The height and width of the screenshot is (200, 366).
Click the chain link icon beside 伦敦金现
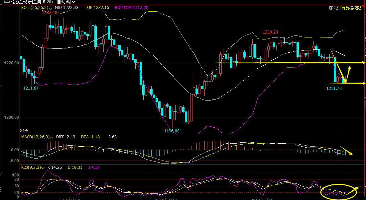[7, 2]
